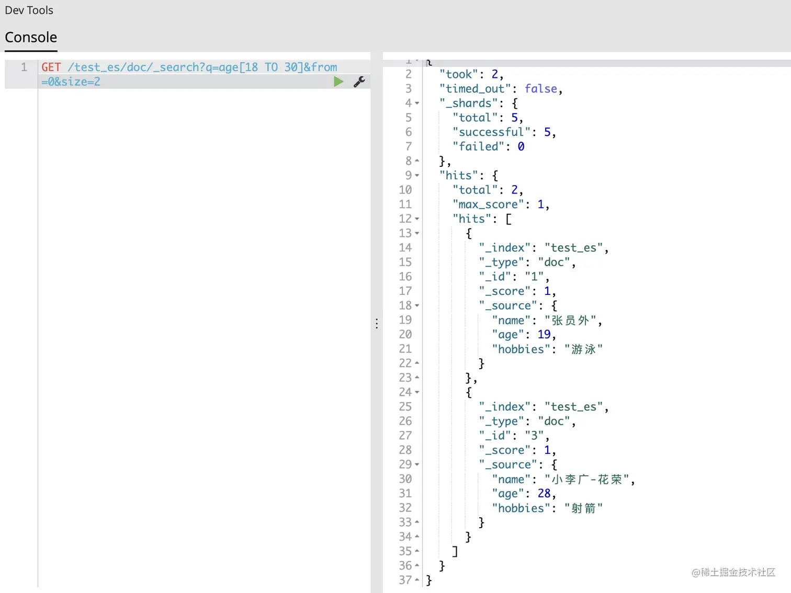Viewport: 791px width, 593px height.
Task: Click line number 1 in request editor
Action: coord(24,67)
